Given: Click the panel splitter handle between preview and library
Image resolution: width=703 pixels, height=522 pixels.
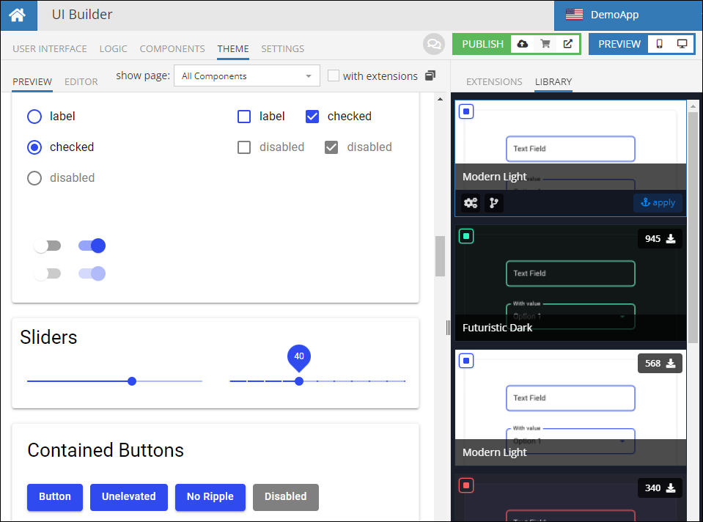Looking at the screenshot, I should [x=448, y=328].
